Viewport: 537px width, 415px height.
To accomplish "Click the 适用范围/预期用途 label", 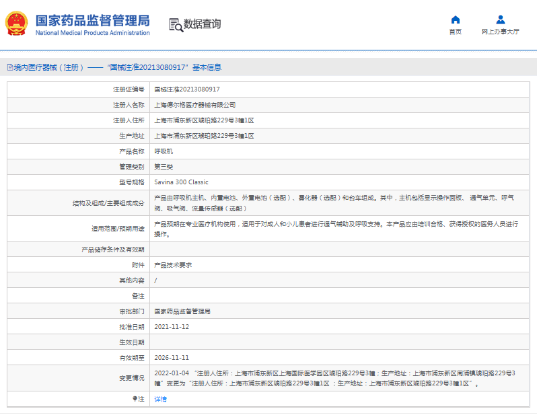I will click(x=118, y=229).
